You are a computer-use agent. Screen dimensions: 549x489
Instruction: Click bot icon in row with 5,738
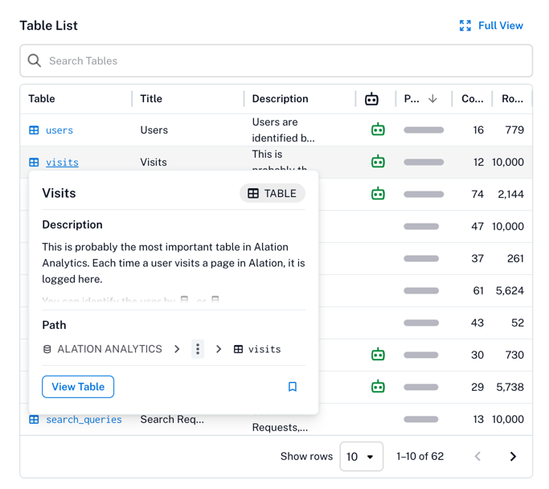(x=378, y=387)
